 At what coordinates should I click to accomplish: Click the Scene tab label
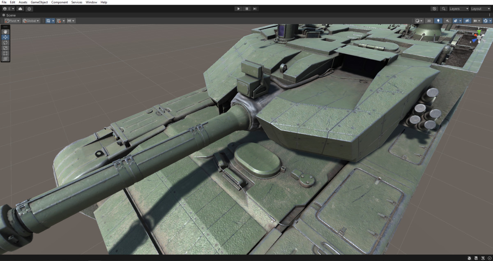tap(10, 15)
